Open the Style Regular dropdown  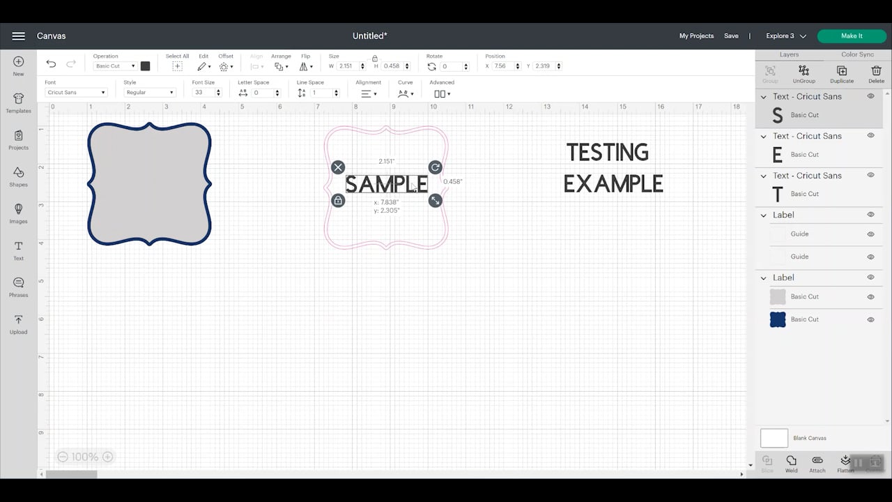149,92
